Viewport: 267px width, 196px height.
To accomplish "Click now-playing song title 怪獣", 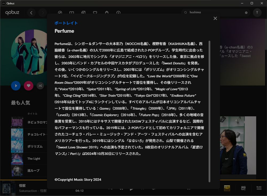I will [x=22, y=186].
